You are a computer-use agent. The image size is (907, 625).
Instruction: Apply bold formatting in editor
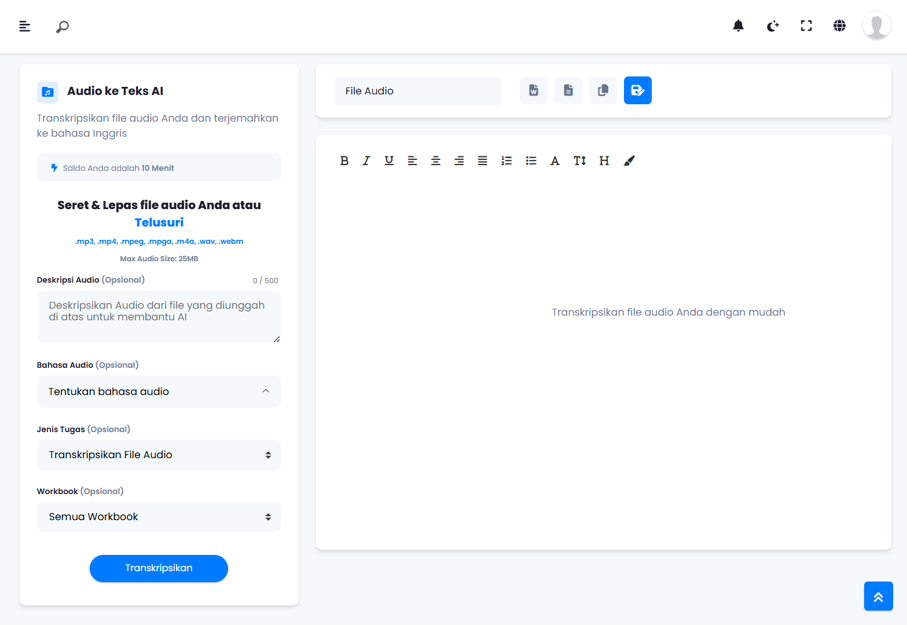click(x=344, y=161)
